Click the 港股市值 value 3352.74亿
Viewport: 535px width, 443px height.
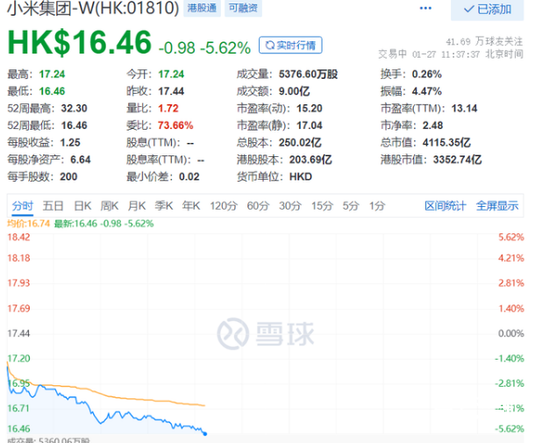click(x=457, y=160)
